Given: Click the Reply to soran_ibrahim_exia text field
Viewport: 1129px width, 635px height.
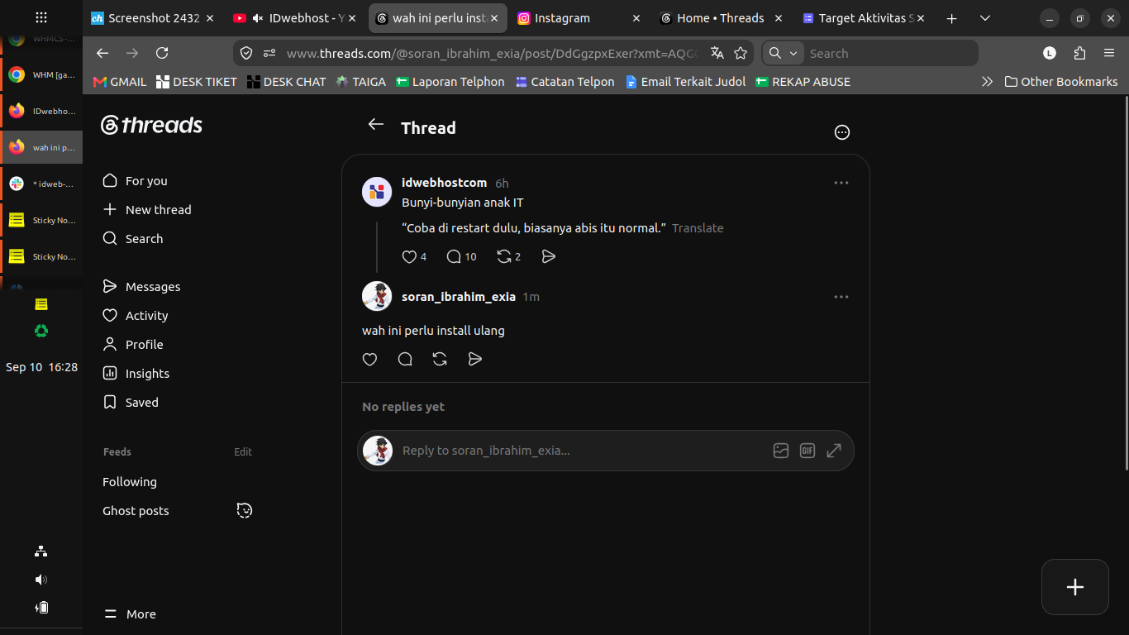Looking at the screenshot, I should (x=579, y=451).
